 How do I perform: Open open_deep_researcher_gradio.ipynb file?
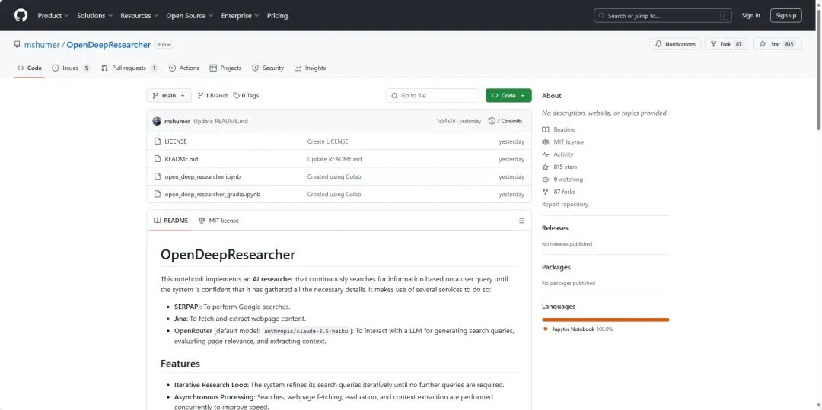click(x=212, y=194)
